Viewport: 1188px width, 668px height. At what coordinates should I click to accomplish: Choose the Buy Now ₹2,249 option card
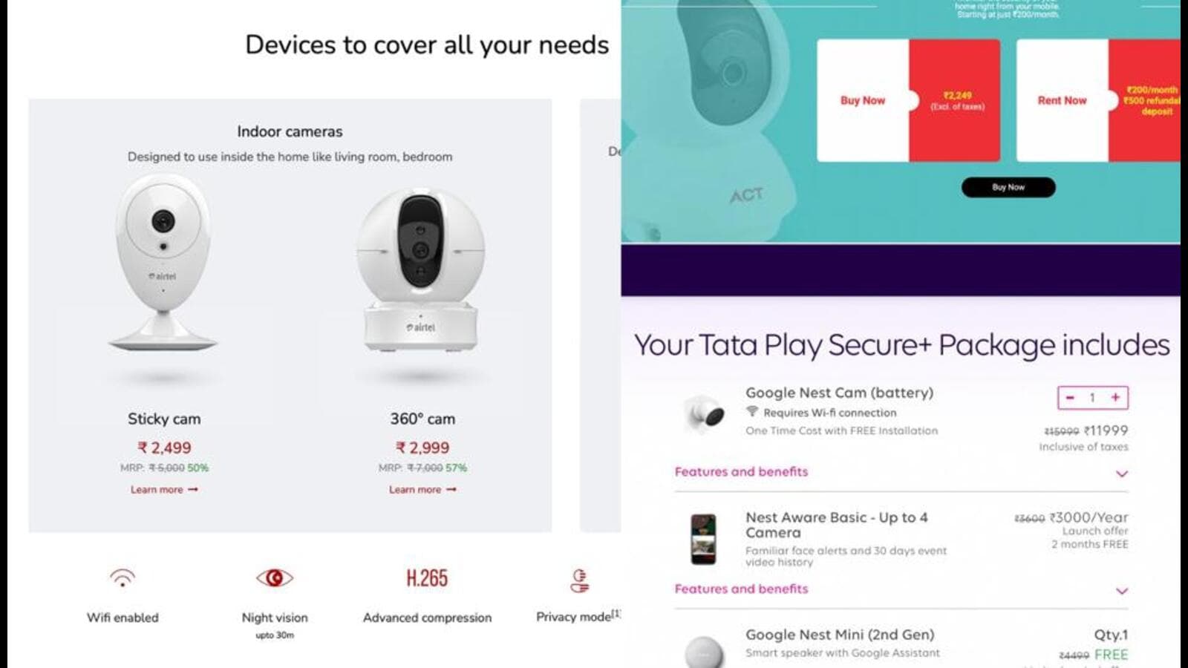coord(908,100)
